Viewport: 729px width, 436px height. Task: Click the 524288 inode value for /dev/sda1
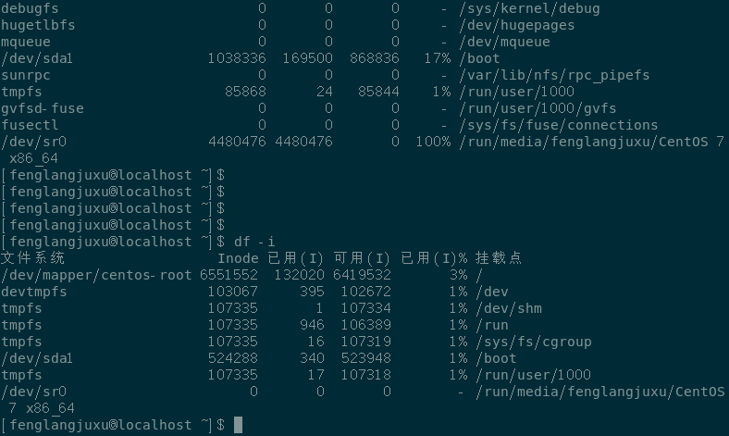(x=233, y=358)
